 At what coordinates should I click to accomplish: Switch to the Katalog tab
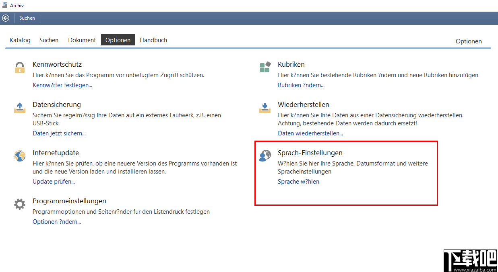pyautogui.click(x=20, y=40)
